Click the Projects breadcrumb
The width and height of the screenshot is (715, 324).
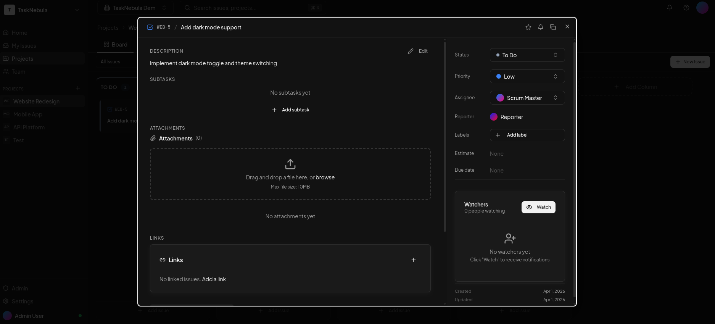(108, 28)
